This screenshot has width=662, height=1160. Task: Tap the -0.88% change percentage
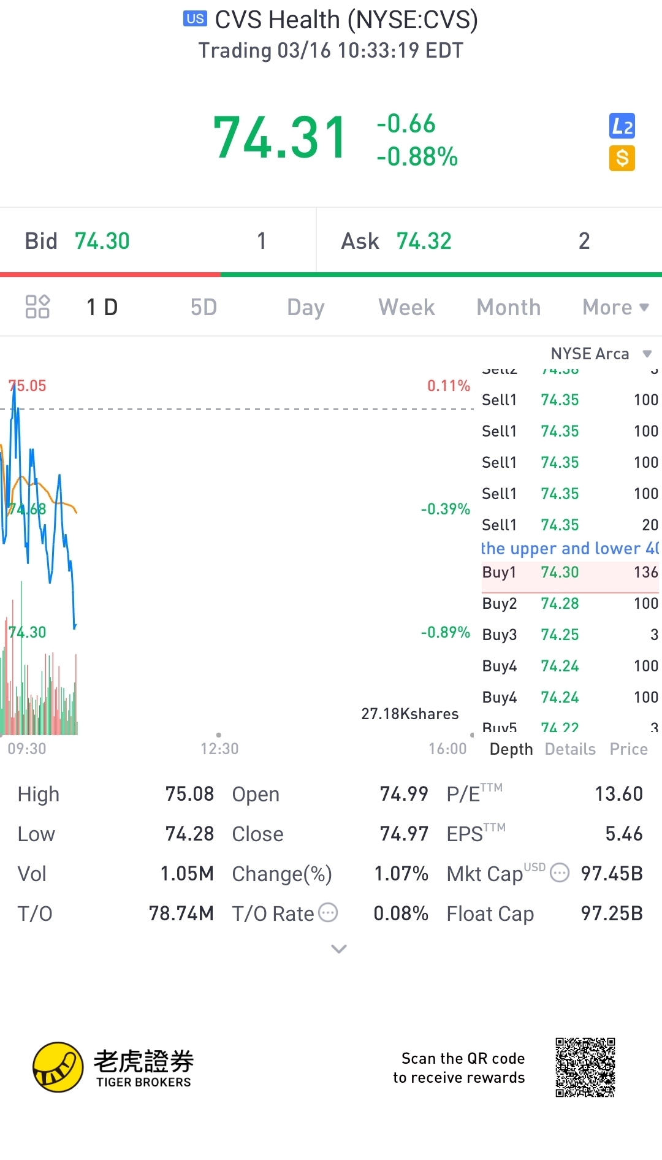(417, 157)
